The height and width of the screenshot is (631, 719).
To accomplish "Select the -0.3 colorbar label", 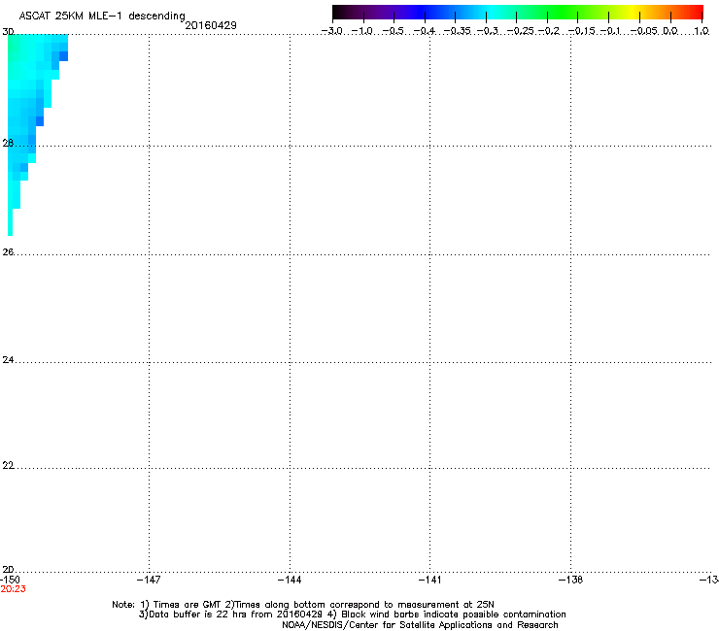I will pos(488,31).
